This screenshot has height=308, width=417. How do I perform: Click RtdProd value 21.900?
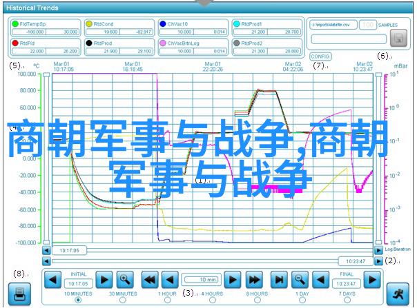coord(103,51)
